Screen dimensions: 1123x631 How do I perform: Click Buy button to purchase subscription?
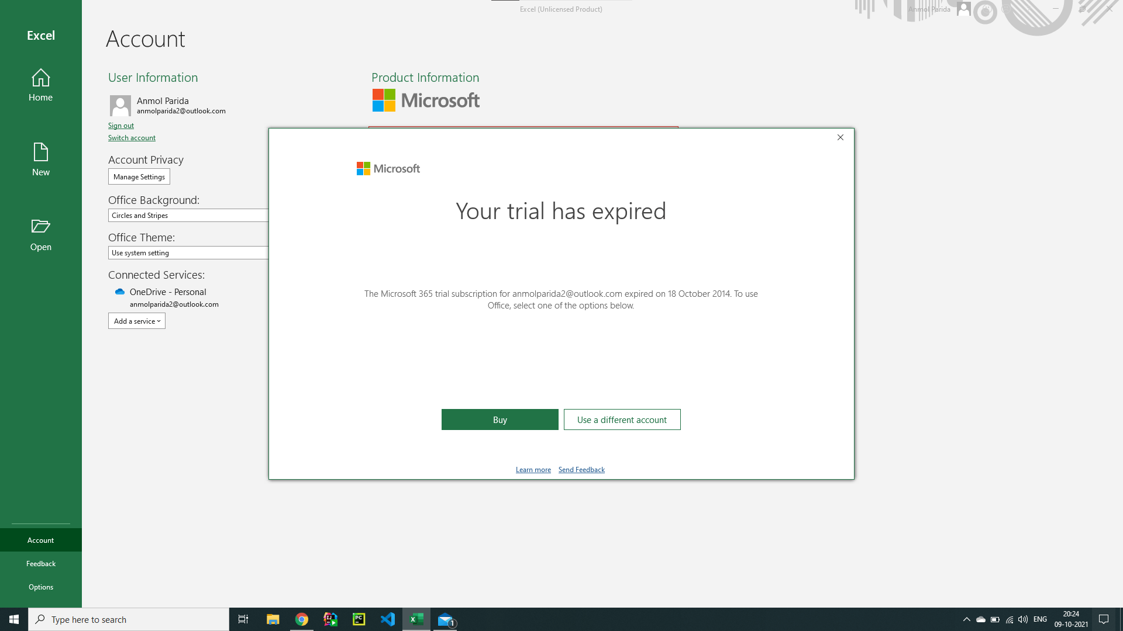[500, 419]
